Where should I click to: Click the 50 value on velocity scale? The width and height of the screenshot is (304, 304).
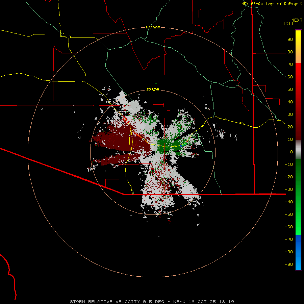[290, 90]
